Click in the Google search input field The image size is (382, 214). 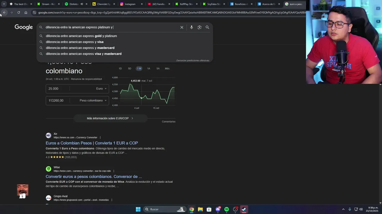click(x=110, y=27)
